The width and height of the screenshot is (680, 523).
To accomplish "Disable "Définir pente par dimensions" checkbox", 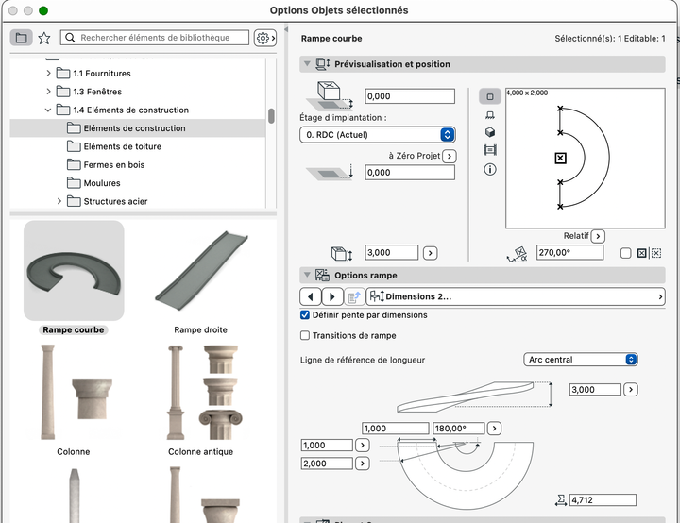I will coord(305,314).
